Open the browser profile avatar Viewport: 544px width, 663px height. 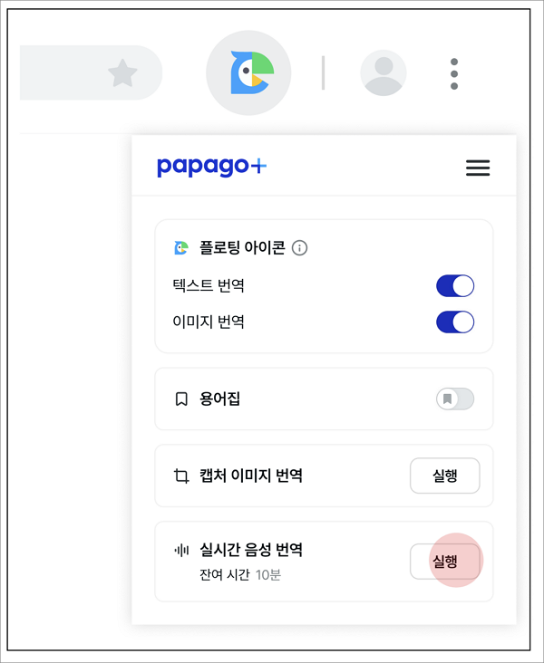384,73
